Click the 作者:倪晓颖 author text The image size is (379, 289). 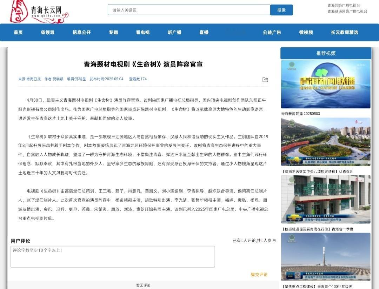54,79
